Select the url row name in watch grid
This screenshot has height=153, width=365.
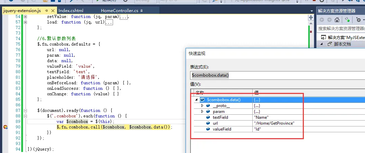point(215,123)
